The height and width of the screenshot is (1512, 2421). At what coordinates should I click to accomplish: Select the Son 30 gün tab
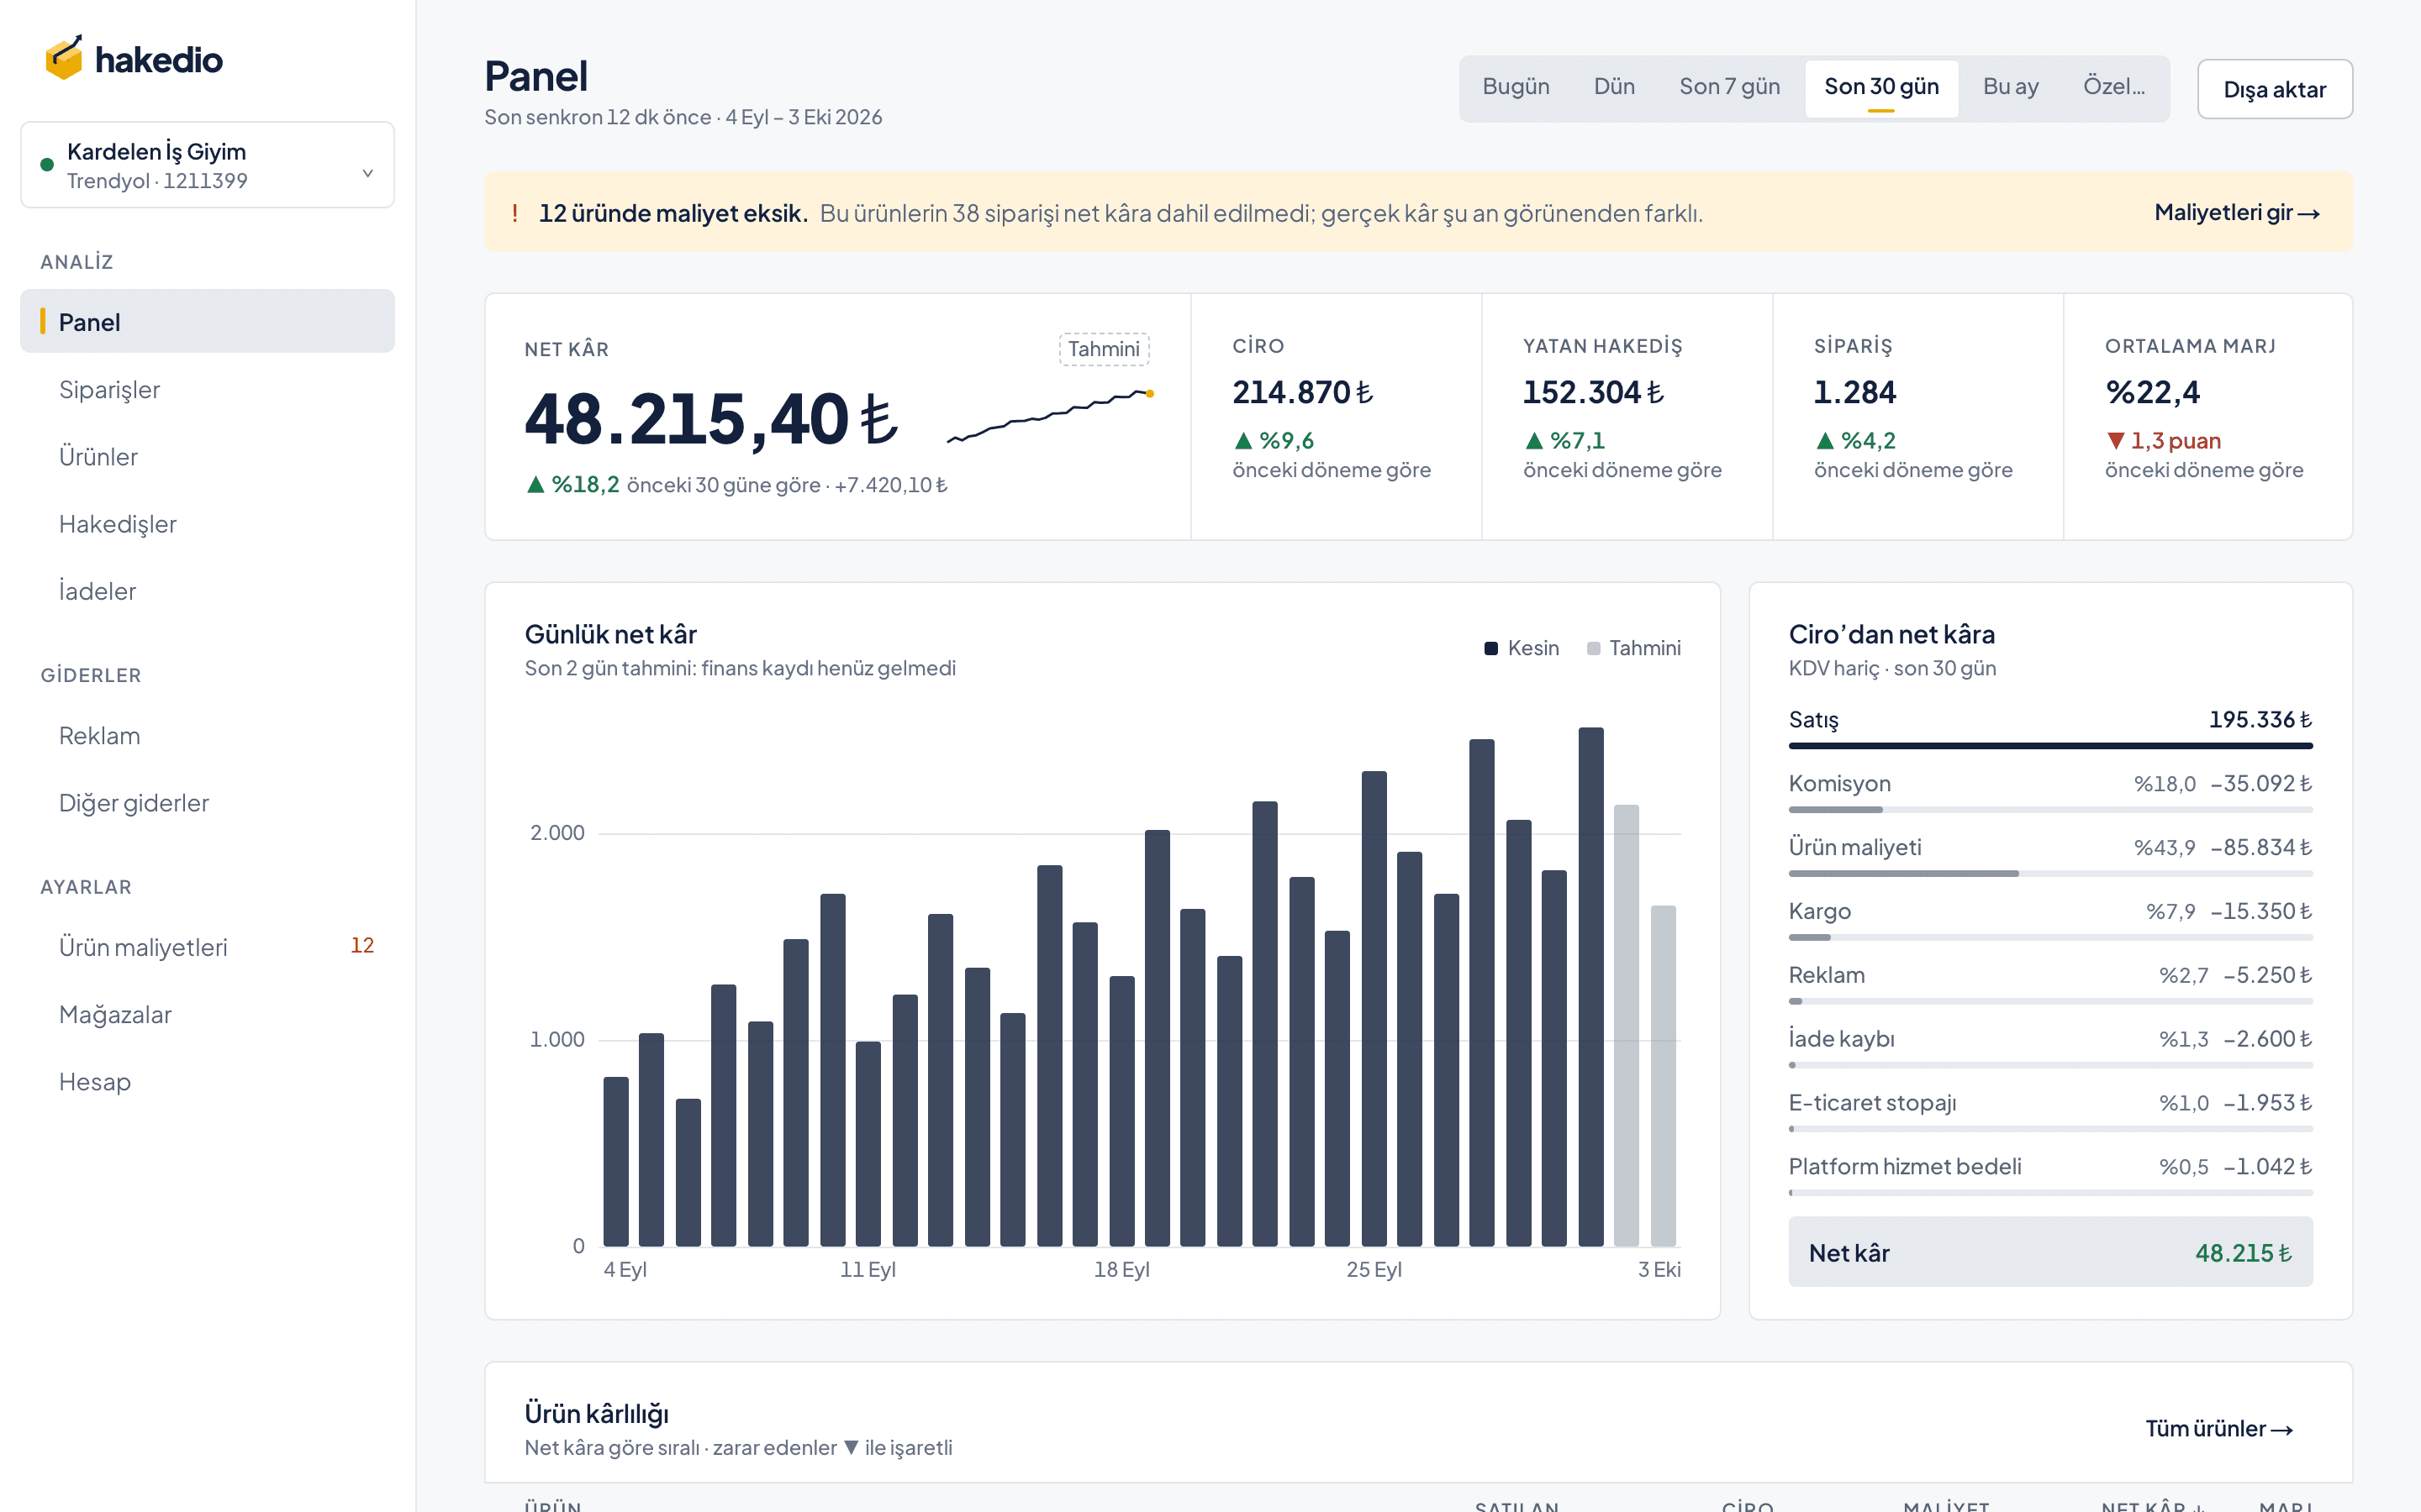click(x=1880, y=87)
